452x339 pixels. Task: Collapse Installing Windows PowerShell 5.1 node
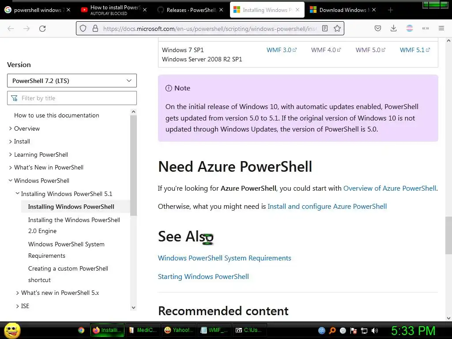(17, 193)
